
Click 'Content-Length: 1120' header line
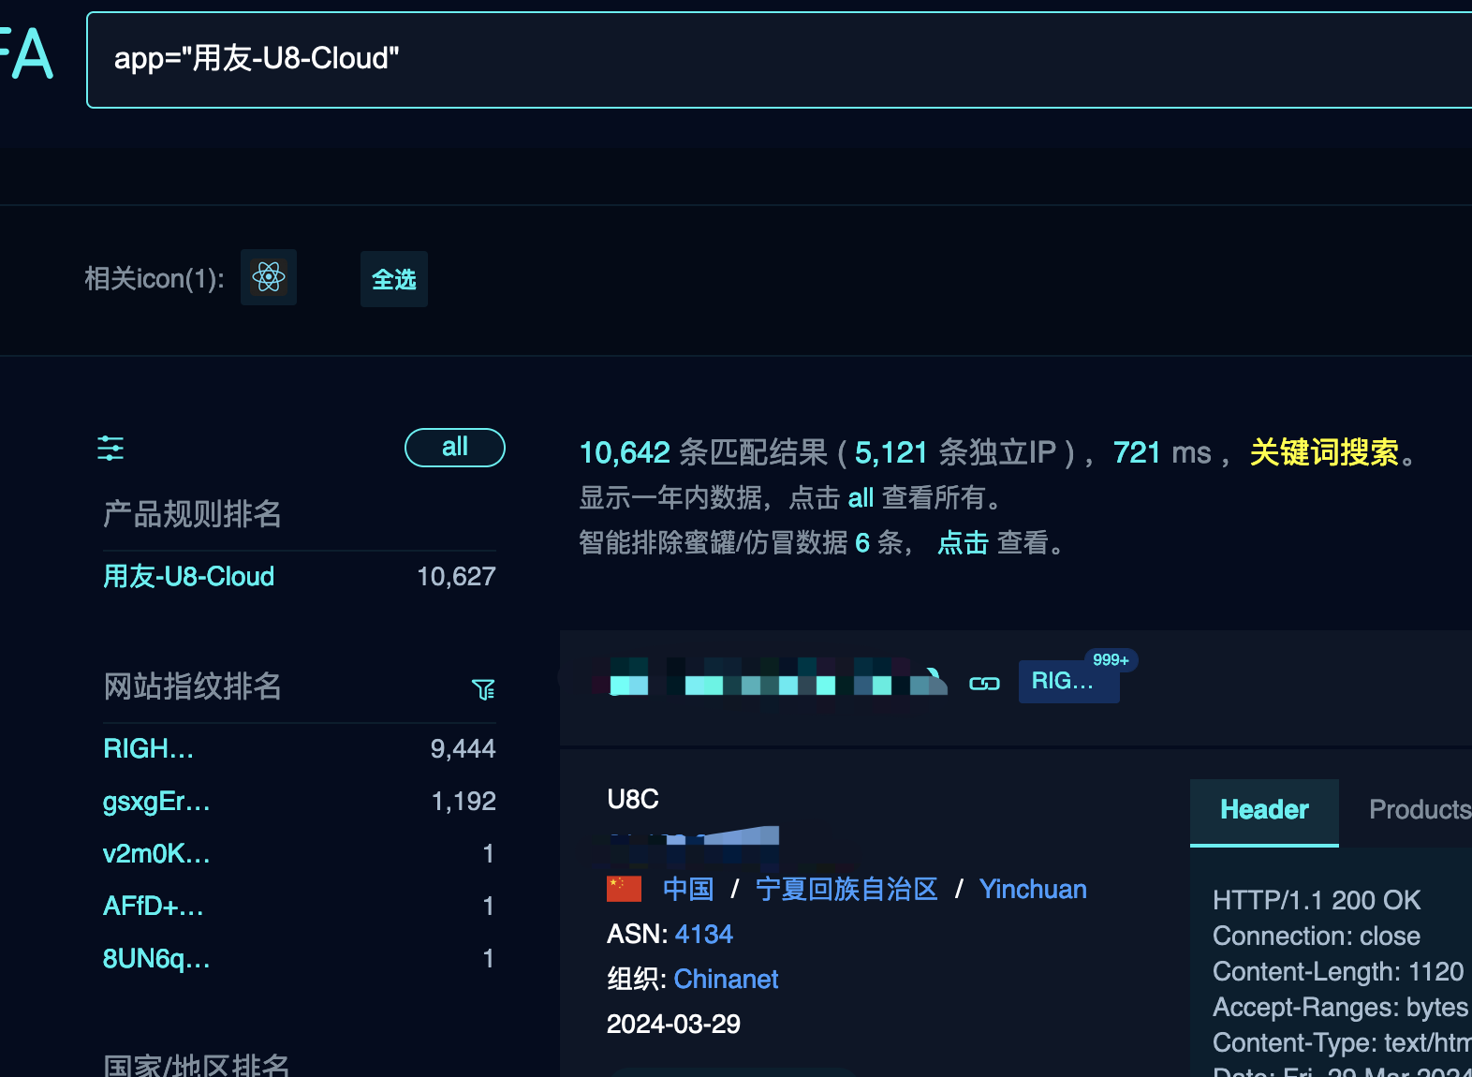coord(1337,971)
